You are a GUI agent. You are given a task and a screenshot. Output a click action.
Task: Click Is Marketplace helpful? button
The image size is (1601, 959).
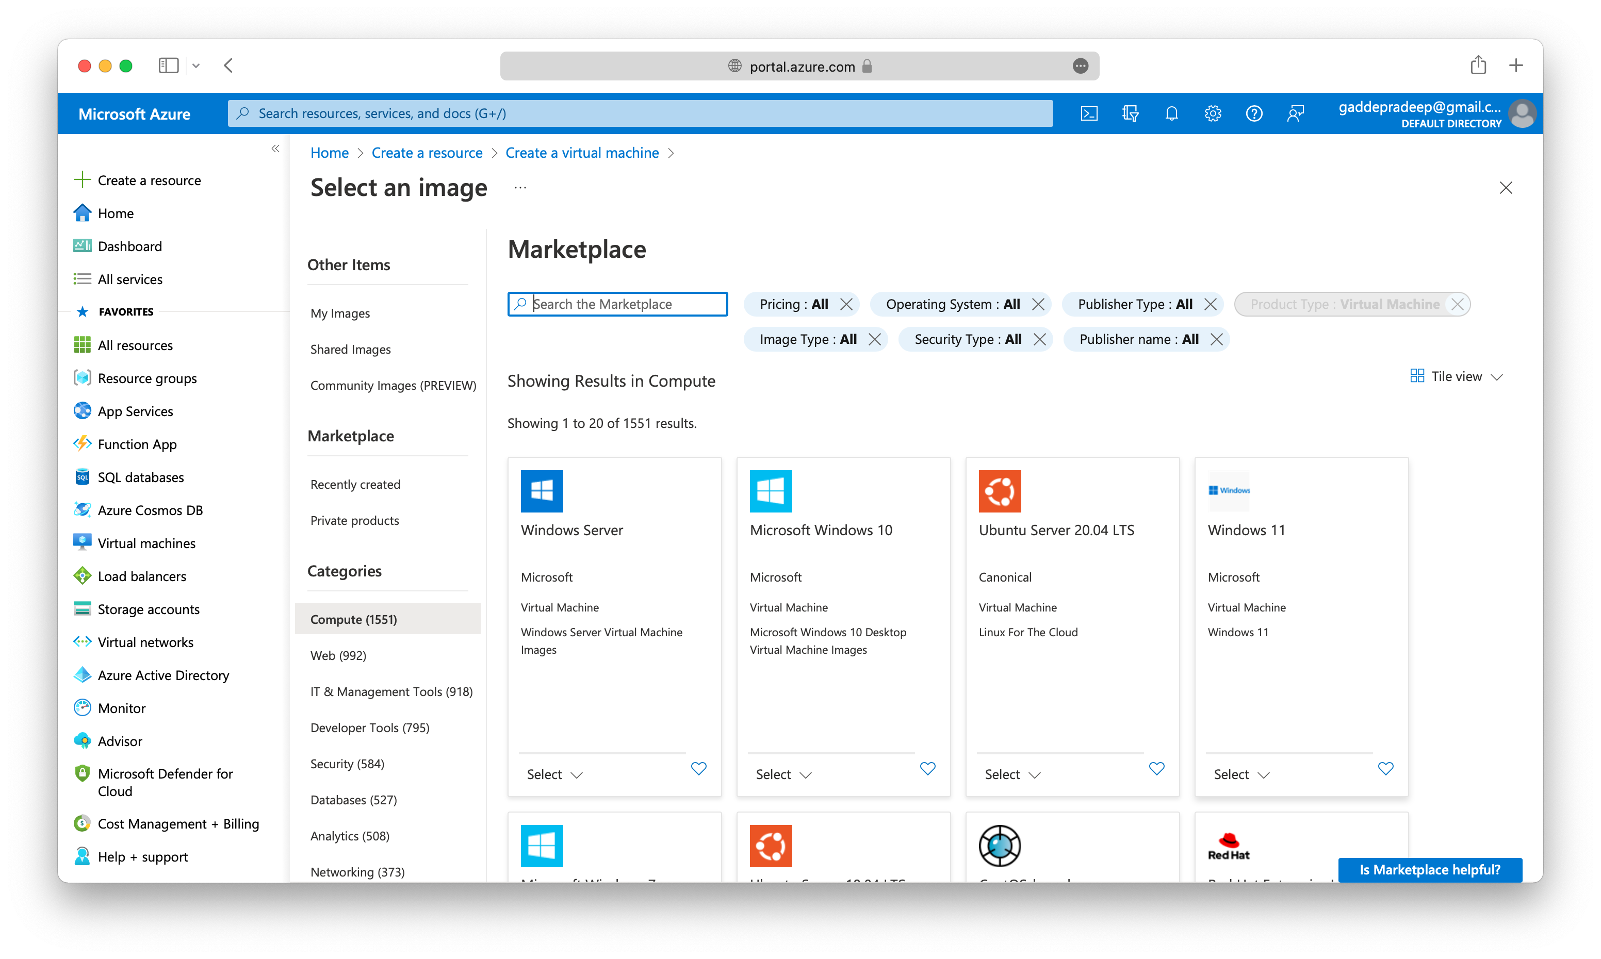pos(1430,870)
